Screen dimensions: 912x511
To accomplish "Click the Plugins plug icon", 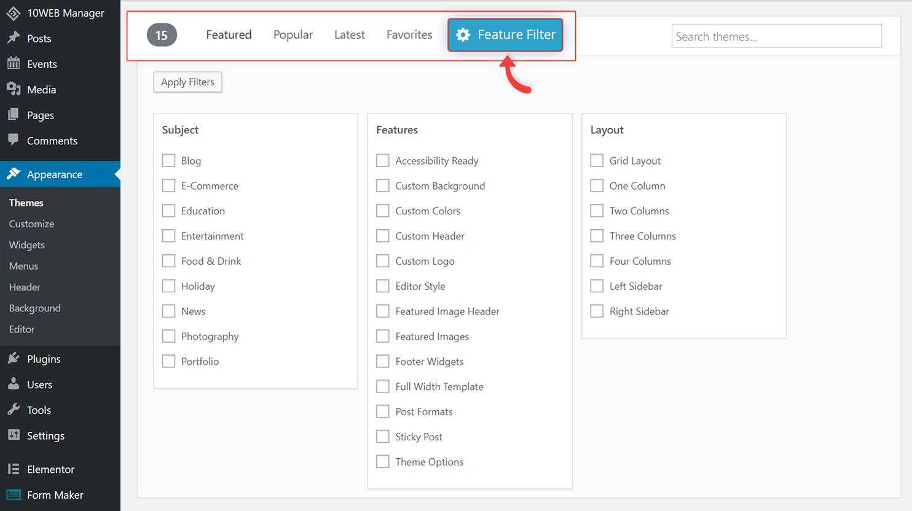I will [14, 358].
